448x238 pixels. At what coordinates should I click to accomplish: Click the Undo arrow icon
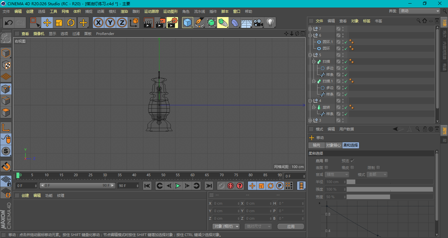pos(8,23)
